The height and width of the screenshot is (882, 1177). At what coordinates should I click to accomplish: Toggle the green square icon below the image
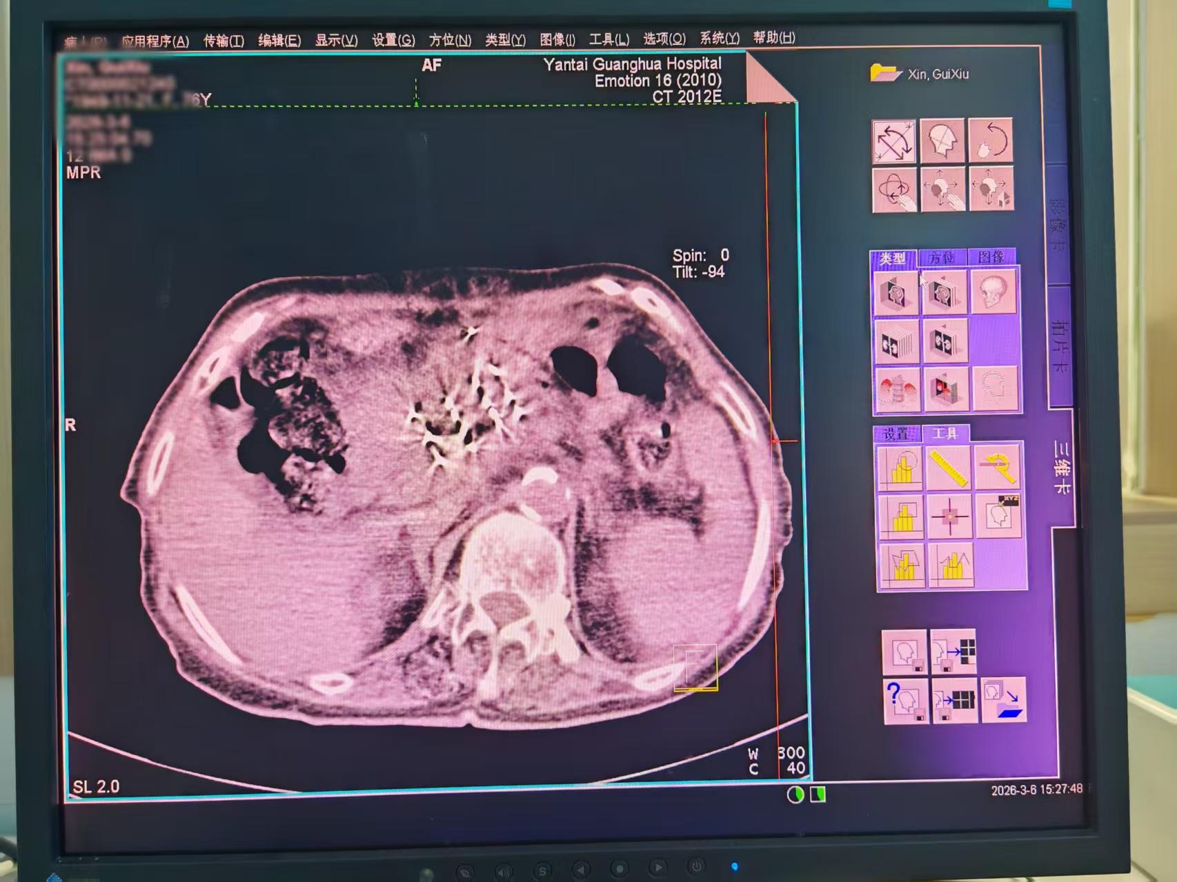click(818, 794)
